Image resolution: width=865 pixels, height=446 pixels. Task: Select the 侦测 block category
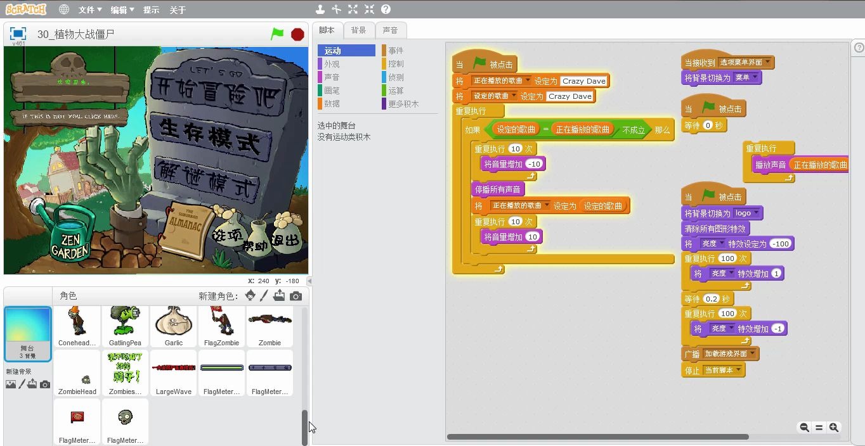[410, 77]
